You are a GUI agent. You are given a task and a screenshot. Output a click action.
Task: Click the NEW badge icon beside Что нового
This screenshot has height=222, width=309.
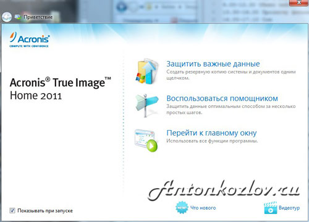182,208
